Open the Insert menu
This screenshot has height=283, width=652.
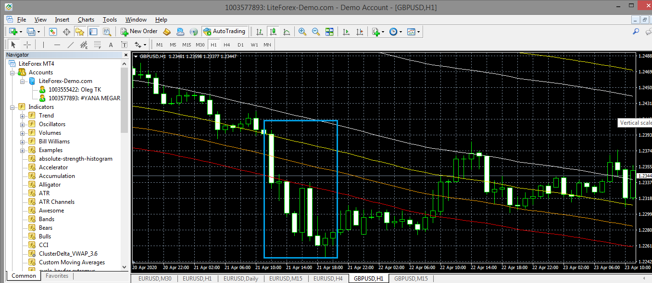(x=62, y=20)
